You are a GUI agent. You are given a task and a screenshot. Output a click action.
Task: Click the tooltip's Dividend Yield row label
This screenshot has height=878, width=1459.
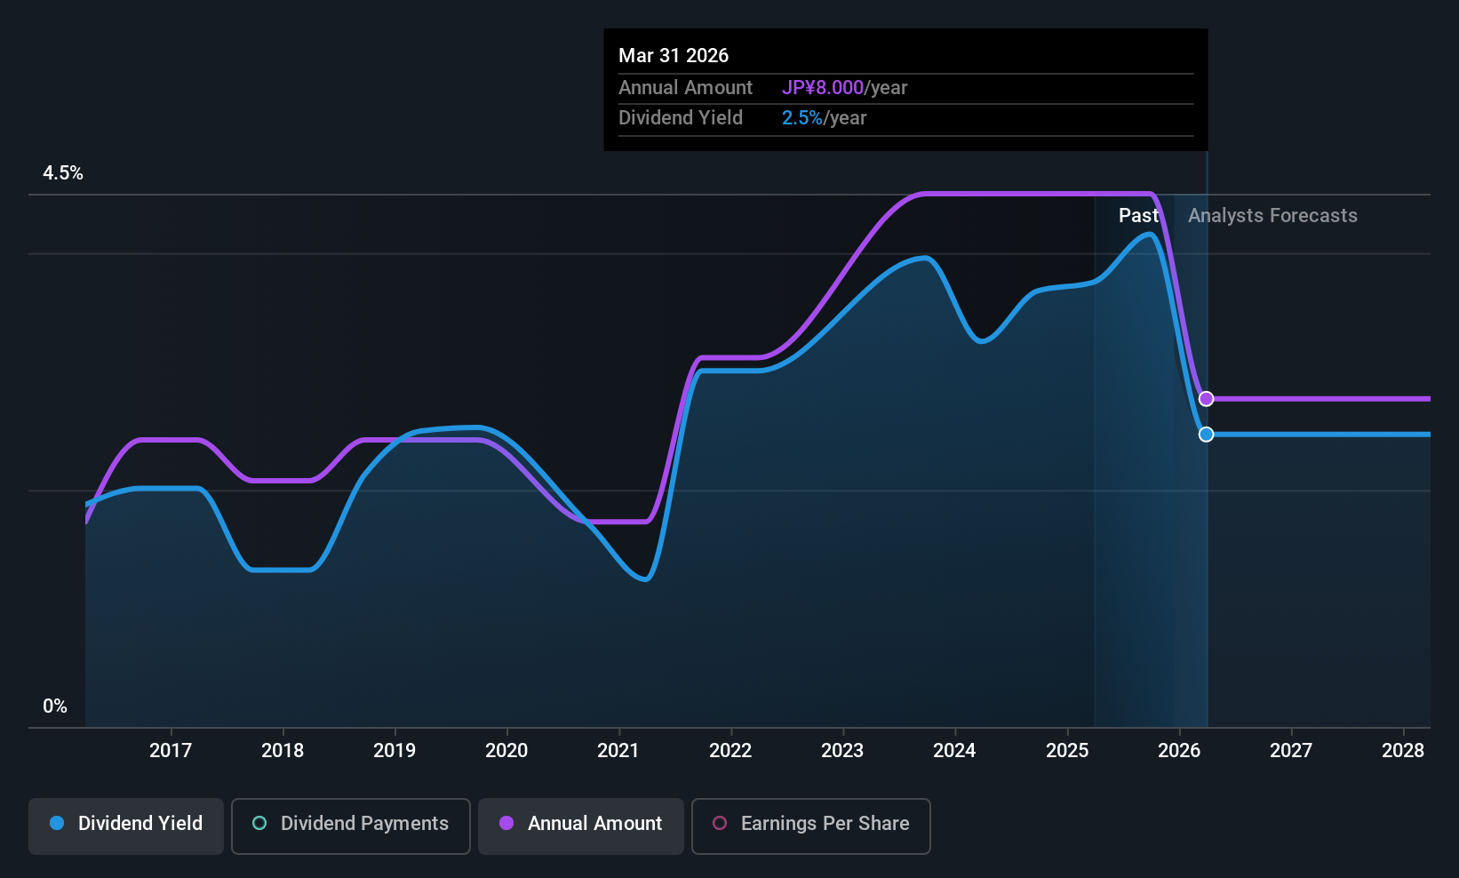click(681, 118)
